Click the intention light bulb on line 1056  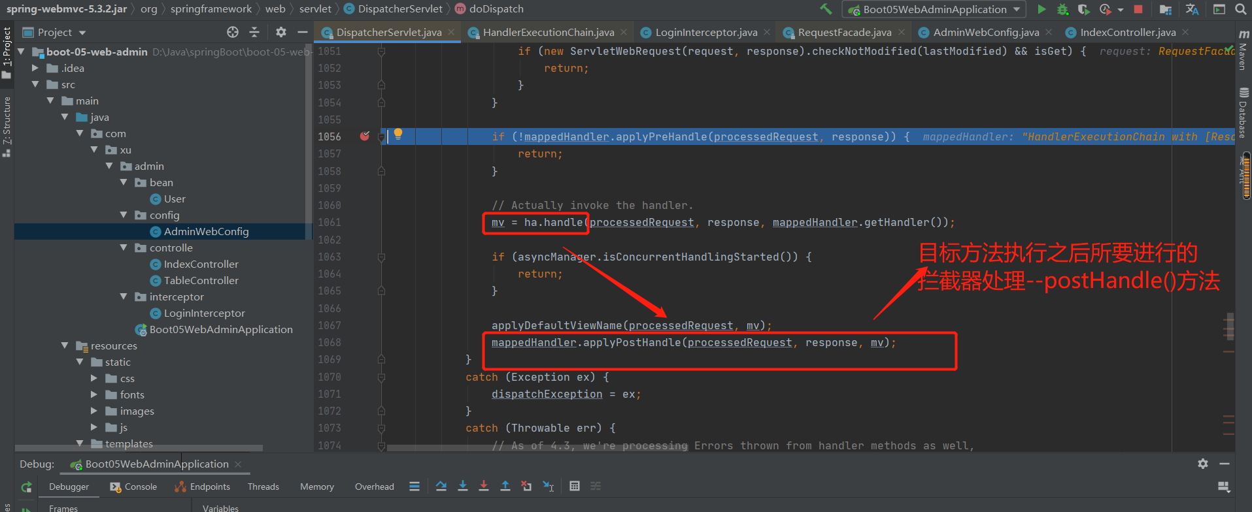(x=398, y=134)
